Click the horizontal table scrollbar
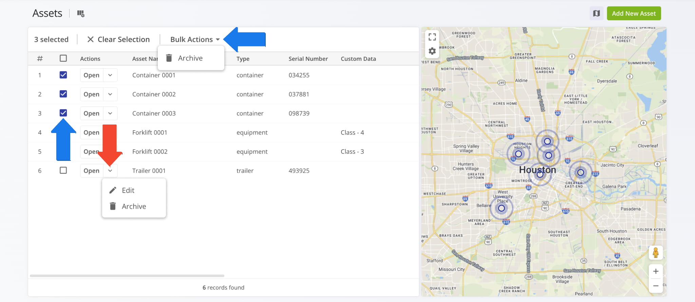 pos(127,276)
